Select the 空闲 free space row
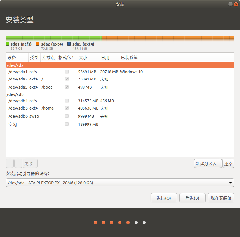240x237 pixels. [x=120, y=124]
